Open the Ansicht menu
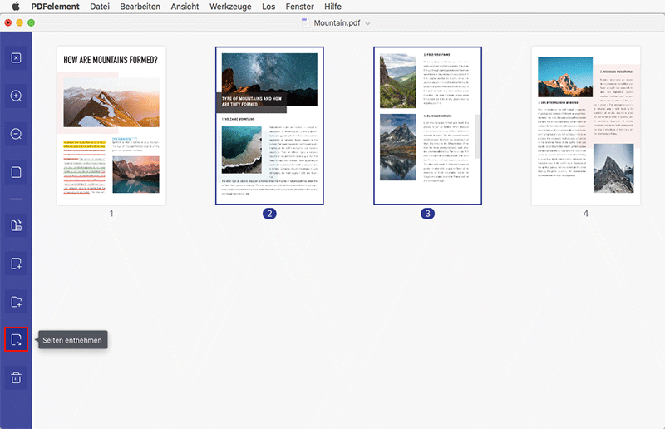The height and width of the screenshot is (429, 665). coord(185,7)
